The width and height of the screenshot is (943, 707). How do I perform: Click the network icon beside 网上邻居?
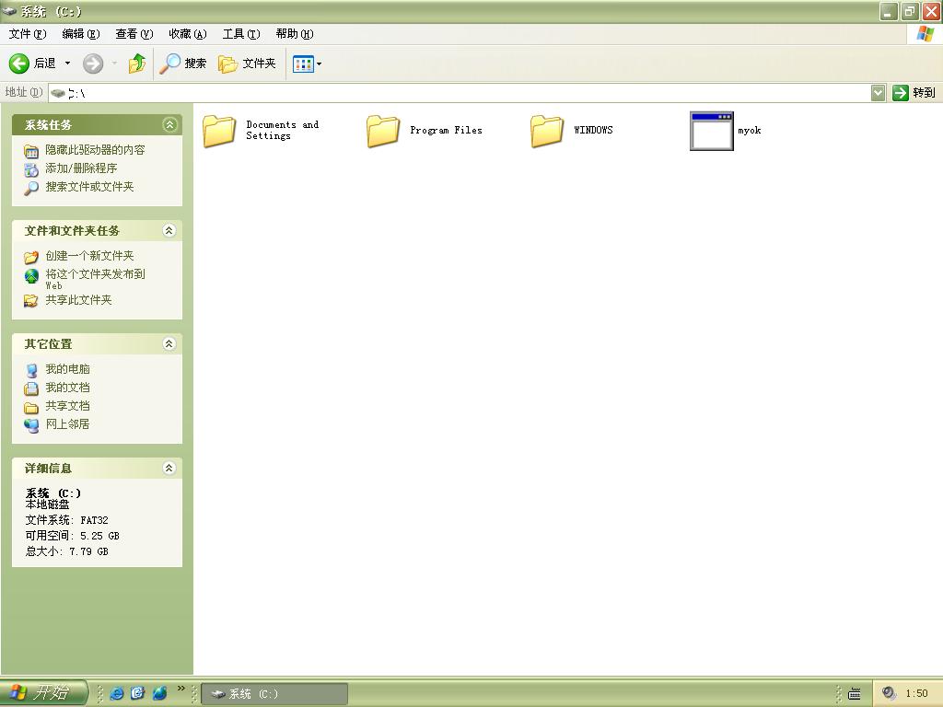31,425
